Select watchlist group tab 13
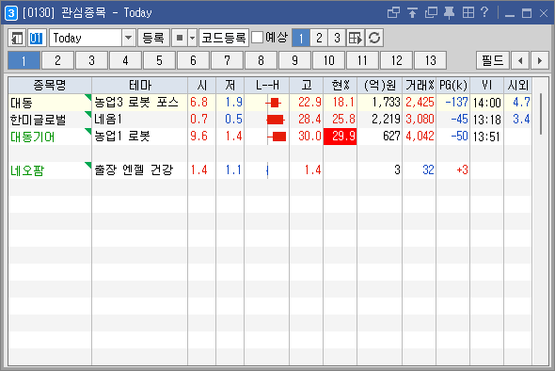The width and height of the screenshot is (555, 371). coord(431,60)
